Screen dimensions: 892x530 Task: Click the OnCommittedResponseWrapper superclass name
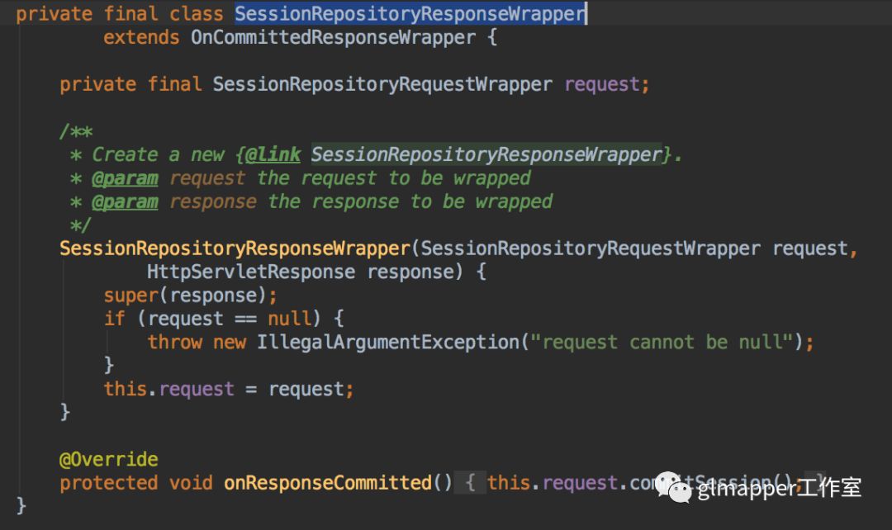(x=333, y=37)
